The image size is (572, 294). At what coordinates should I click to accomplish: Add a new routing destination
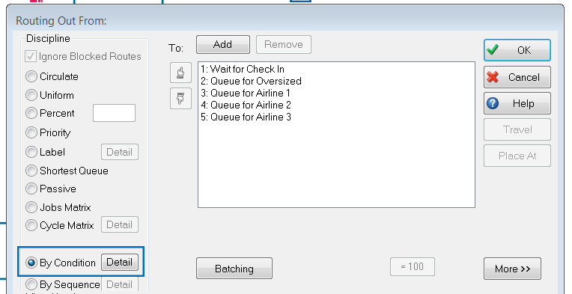coord(223,44)
